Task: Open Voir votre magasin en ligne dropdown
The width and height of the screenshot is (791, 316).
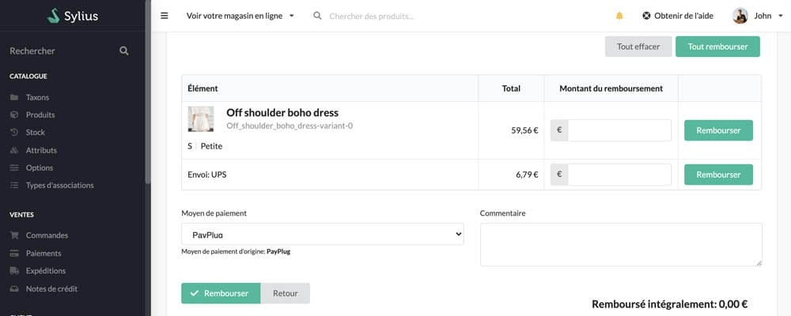Action: click(x=240, y=16)
